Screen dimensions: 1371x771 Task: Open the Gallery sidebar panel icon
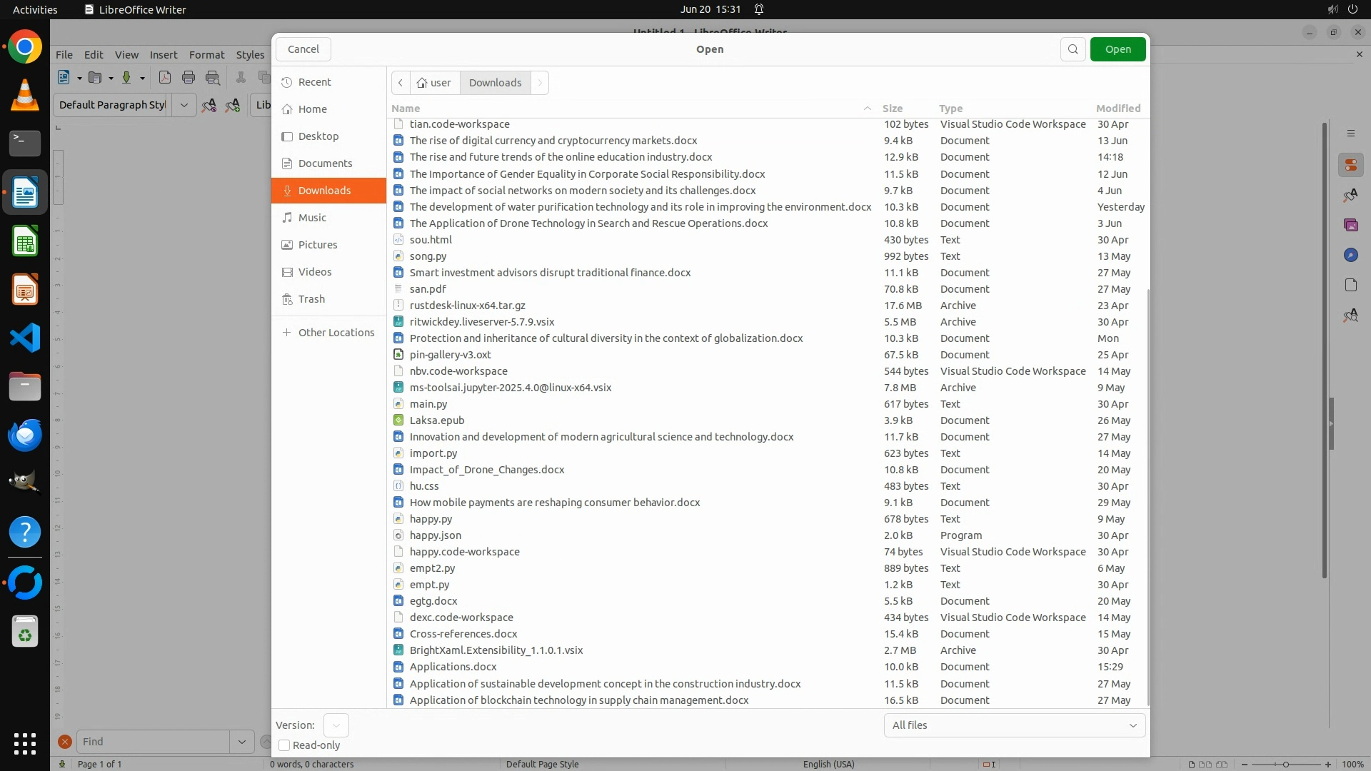[x=1350, y=226]
